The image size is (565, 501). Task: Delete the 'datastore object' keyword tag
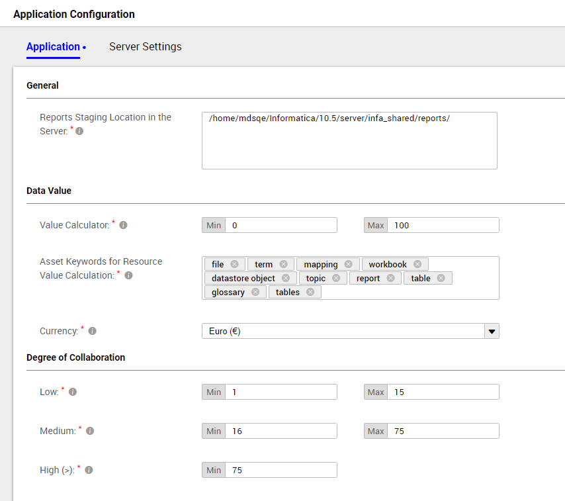286,278
